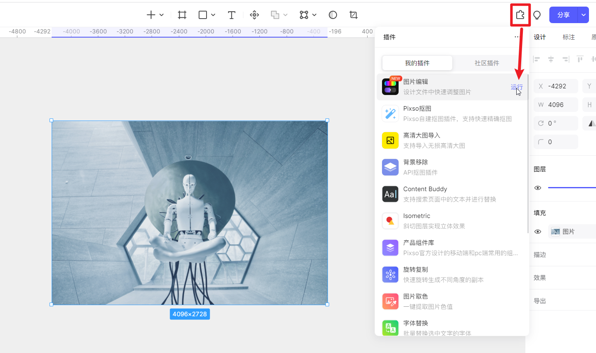Select the Rectangle shape tool
This screenshot has width=596, height=353.
202,15
